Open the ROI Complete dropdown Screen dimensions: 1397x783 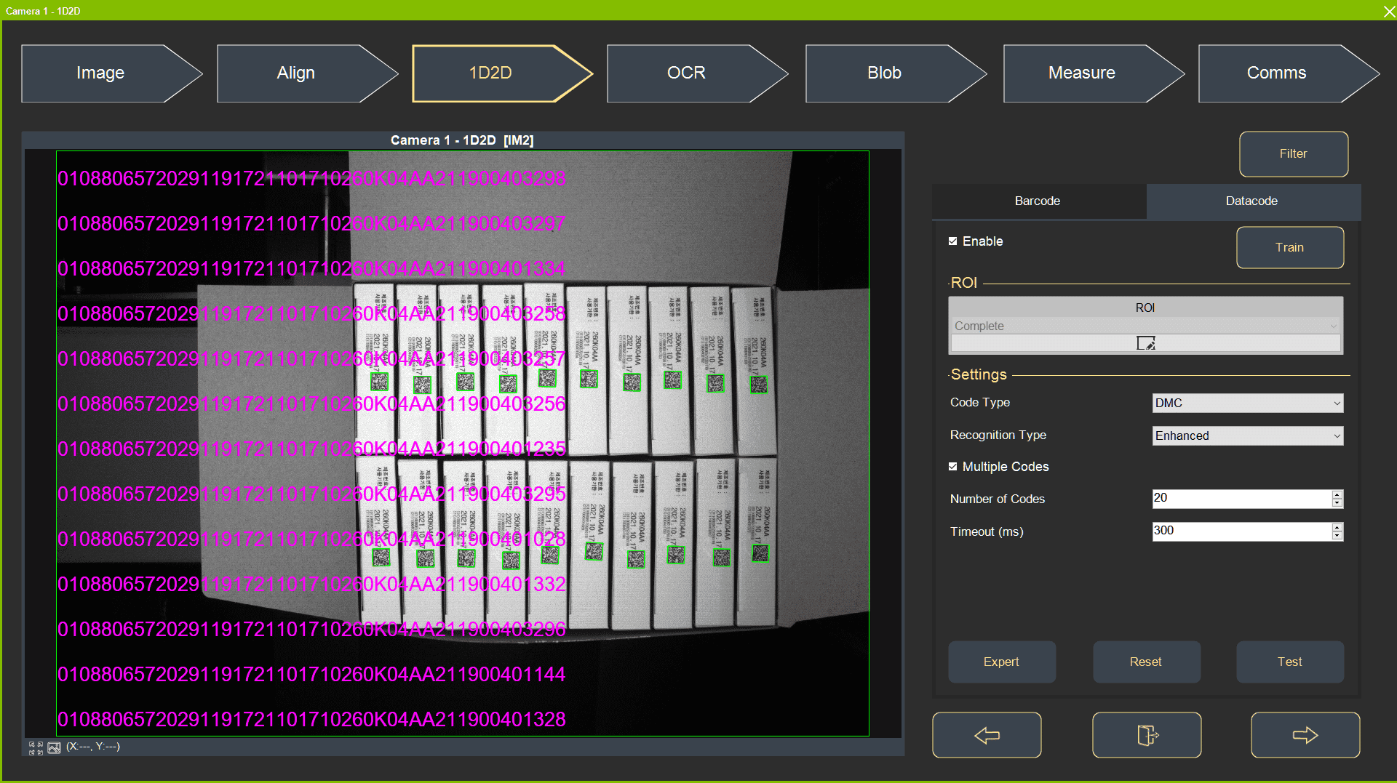pyautogui.click(x=1146, y=326)
